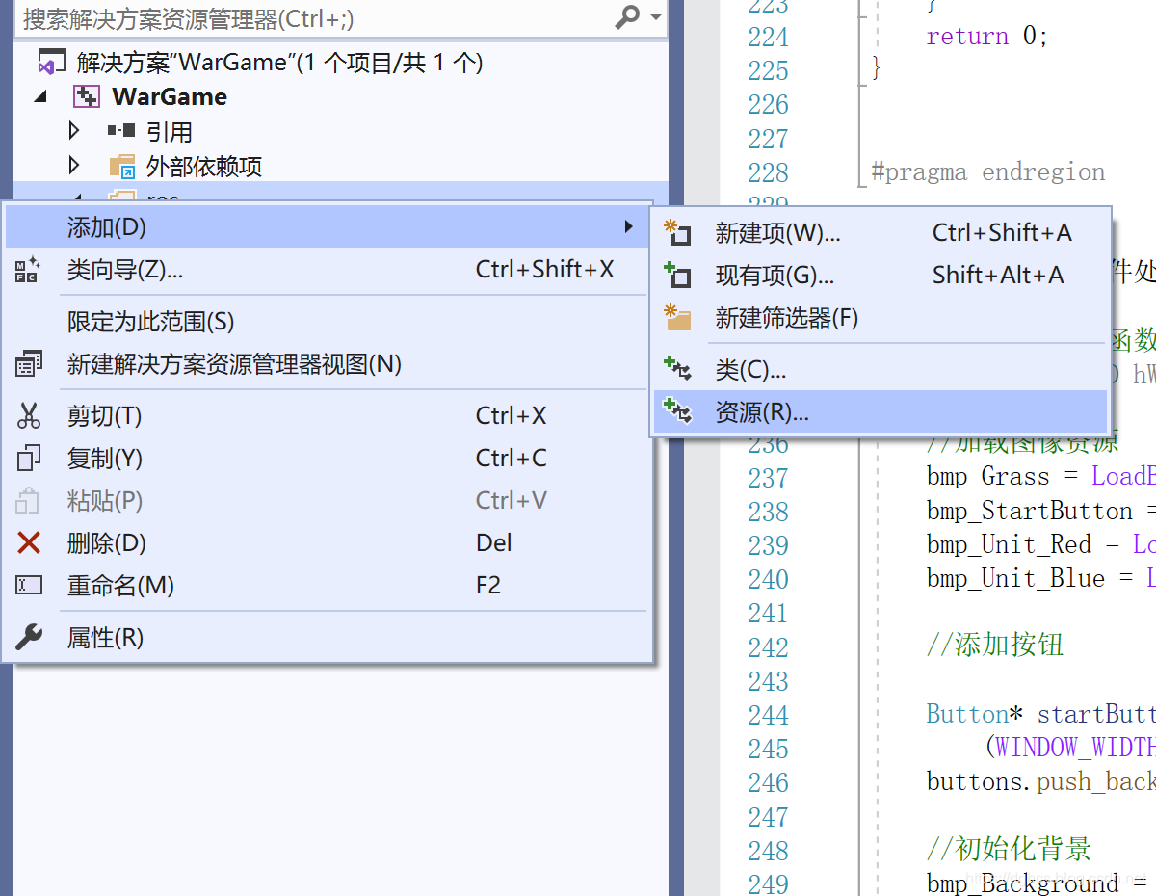Image resolution: width=1156 pixels, height=896 pixels.
Task: Click the wrench properties icon
Action: point(29,637)
